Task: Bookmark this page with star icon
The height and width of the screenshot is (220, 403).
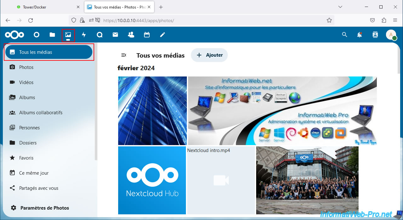Action: pos(329,20)
